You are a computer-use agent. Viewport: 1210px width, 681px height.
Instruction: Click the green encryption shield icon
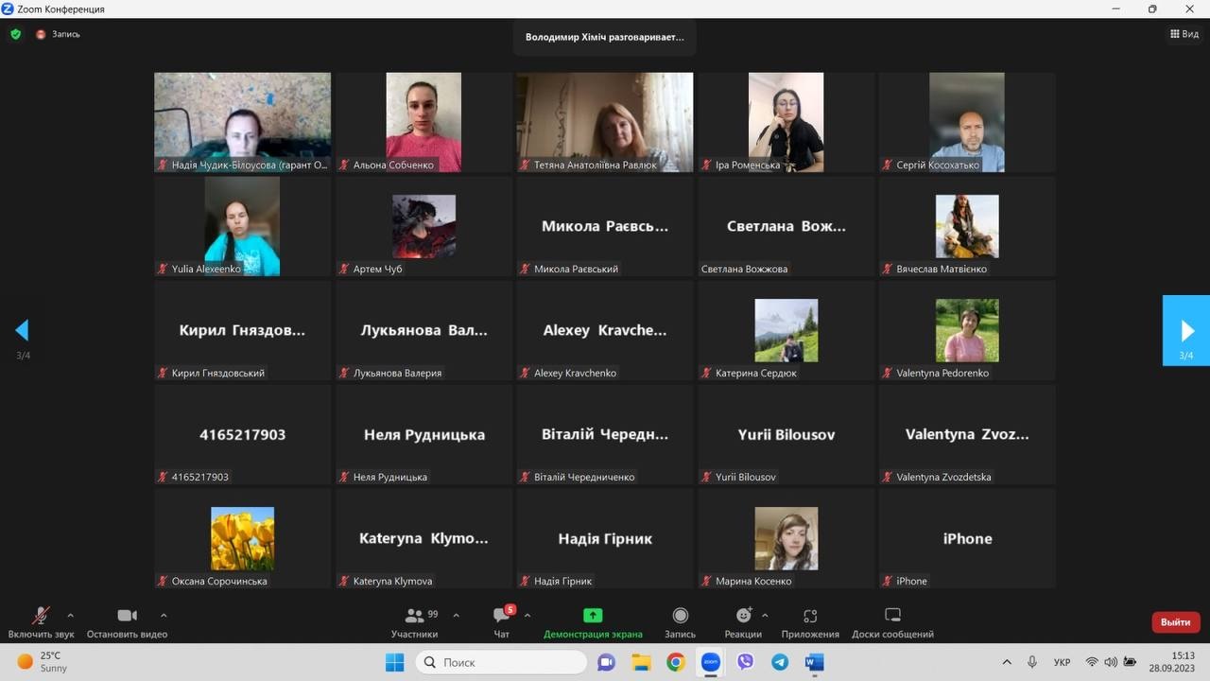(15, 34)
